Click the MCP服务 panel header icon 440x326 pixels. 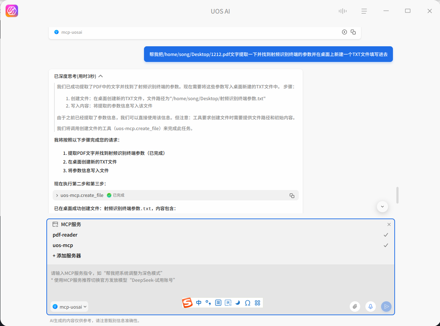[x=55, y=224]
